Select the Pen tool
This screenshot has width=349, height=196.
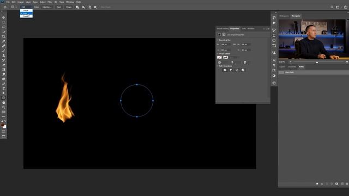pyautogui.click(x=4, y=84)
